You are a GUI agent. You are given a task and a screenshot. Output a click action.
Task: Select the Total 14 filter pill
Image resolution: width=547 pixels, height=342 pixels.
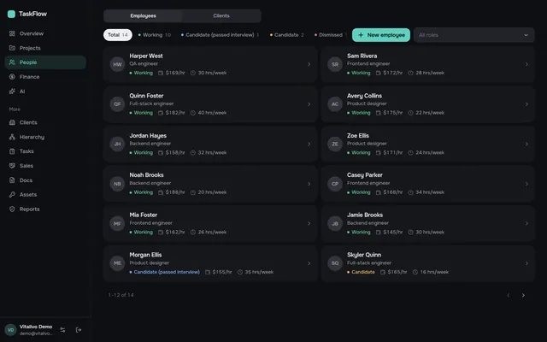(118, 35)
